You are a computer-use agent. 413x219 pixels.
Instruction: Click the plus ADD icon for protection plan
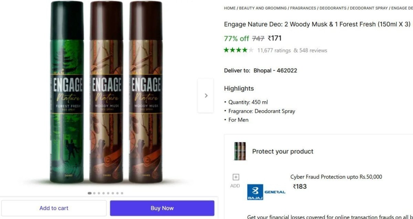[236, 177]
